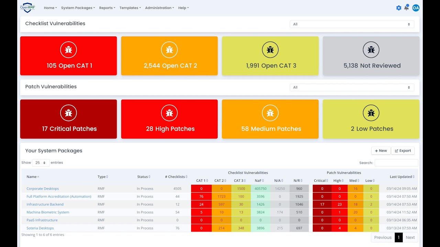Change the Show 25 entries selector
440x247 pixels.
pos(41,163)
